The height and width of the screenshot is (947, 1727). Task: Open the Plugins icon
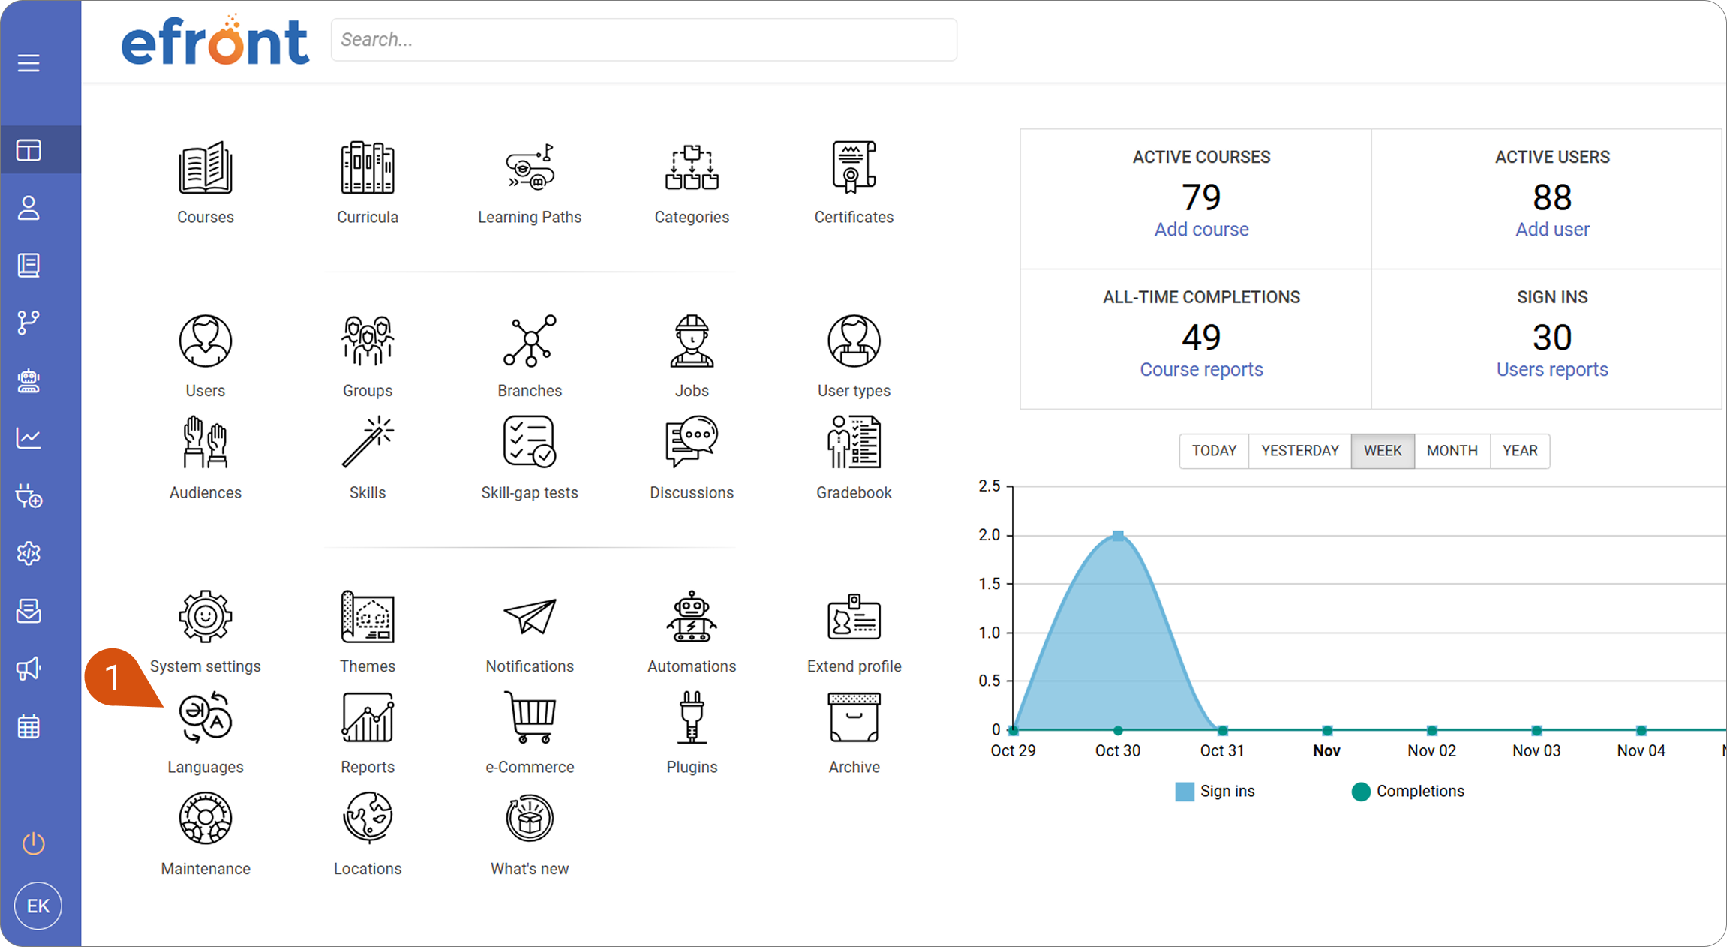[692, 718]
